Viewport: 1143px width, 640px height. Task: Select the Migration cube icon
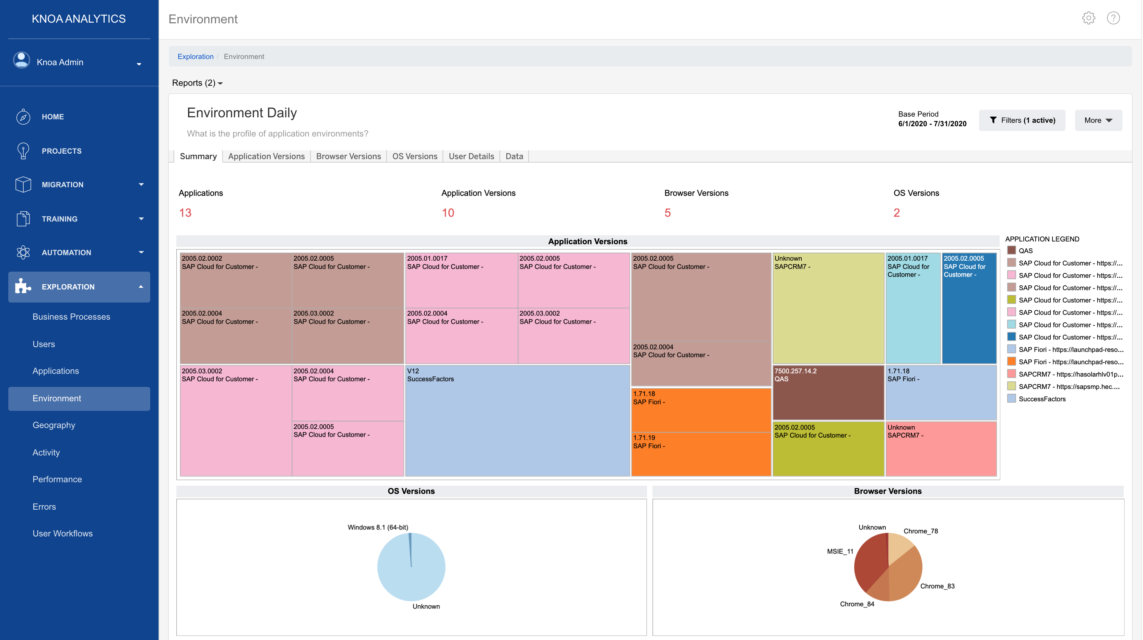point(23,185)
